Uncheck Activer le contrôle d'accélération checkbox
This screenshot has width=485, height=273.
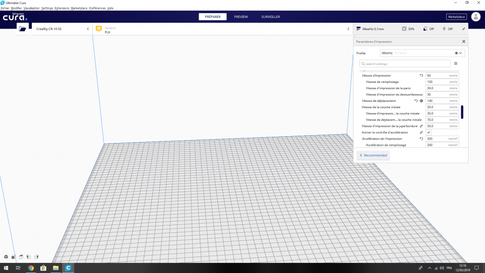click(429, 132)
